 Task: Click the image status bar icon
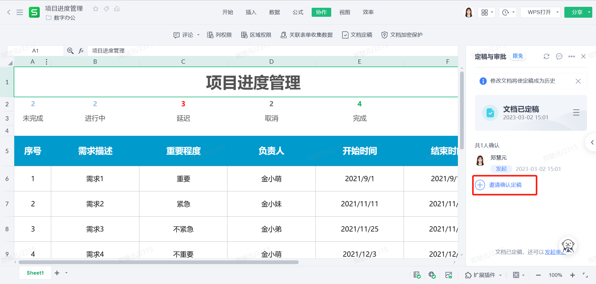coord(449,275)
